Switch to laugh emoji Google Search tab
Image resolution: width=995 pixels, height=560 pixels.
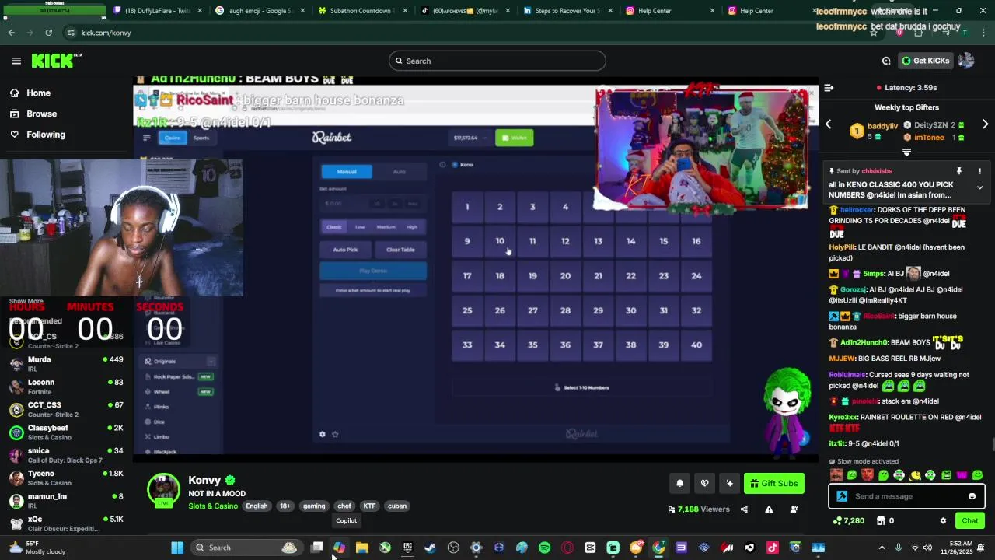click(260, 11)
